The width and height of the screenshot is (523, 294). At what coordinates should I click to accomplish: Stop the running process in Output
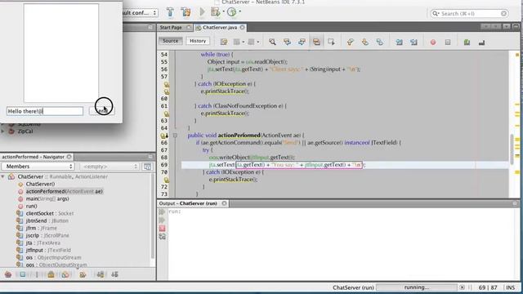point(162,229)
